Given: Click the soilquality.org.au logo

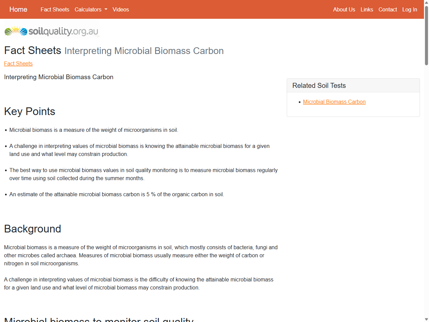Looking at the screenshot, I should coord(52,31).
